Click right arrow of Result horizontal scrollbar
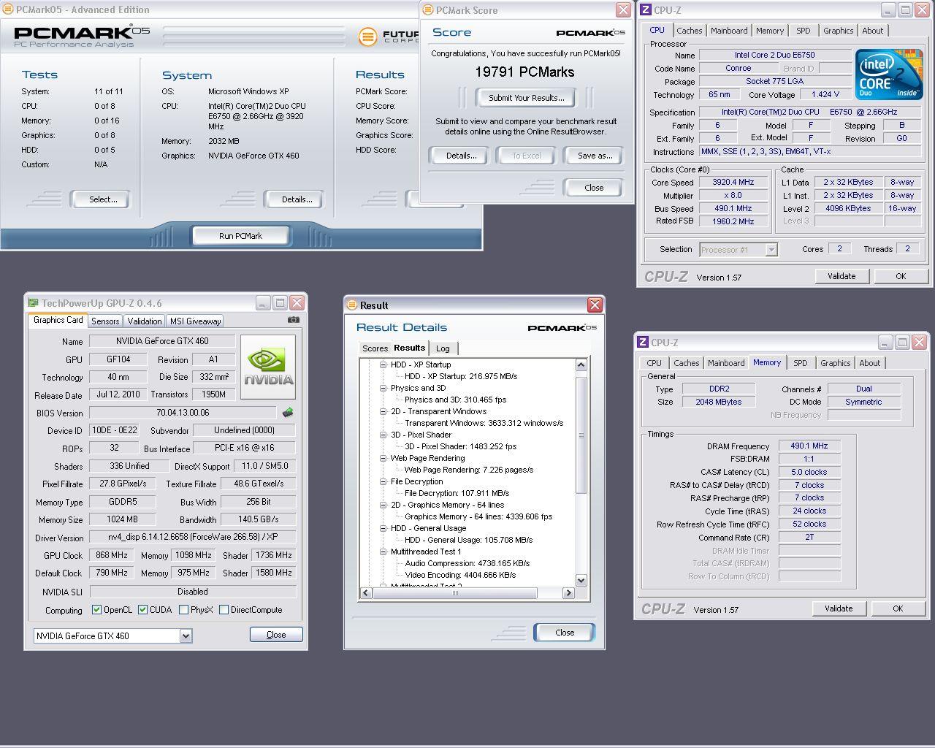The width and height of the screenshot is (935, 748). [569, 593]
